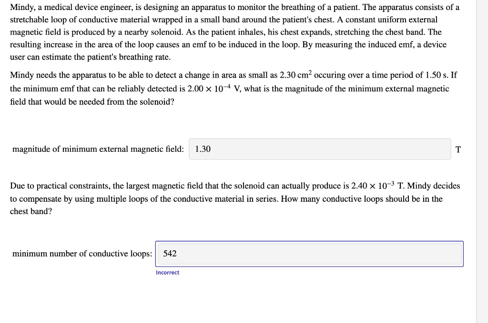Click the words 'chest band?' ending the second question

coord(31,211)
